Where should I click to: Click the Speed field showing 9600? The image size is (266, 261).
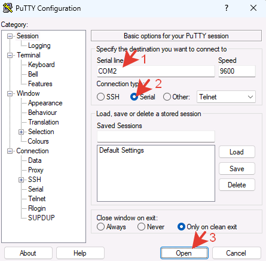(x=237, y=71)
